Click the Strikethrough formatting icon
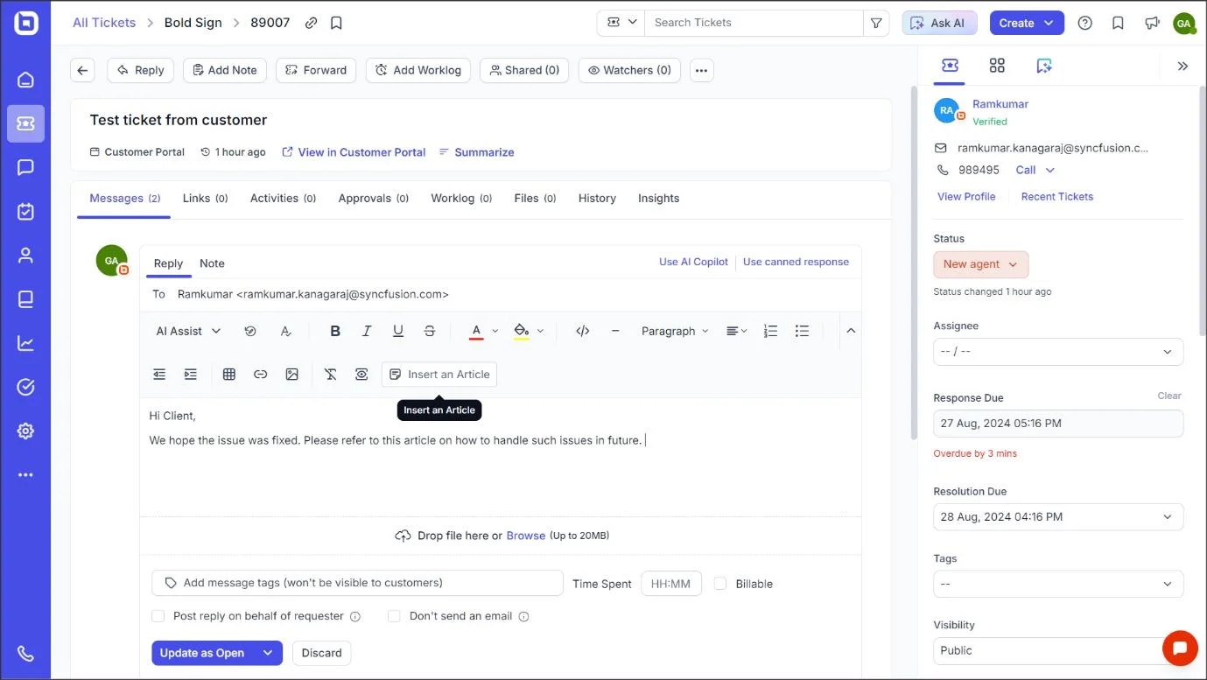 click(429, 331)
